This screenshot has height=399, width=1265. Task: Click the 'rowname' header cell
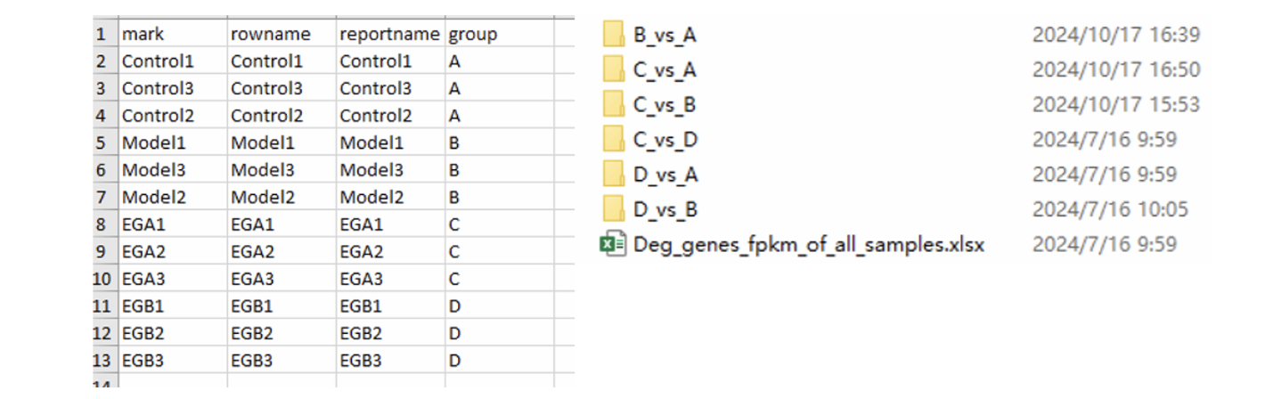point(282,35)
